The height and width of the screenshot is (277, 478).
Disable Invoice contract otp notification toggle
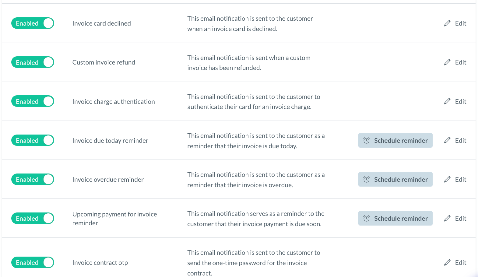point(33,262)
